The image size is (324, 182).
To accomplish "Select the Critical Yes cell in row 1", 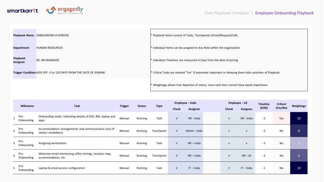I will click(x=281, y=118).
